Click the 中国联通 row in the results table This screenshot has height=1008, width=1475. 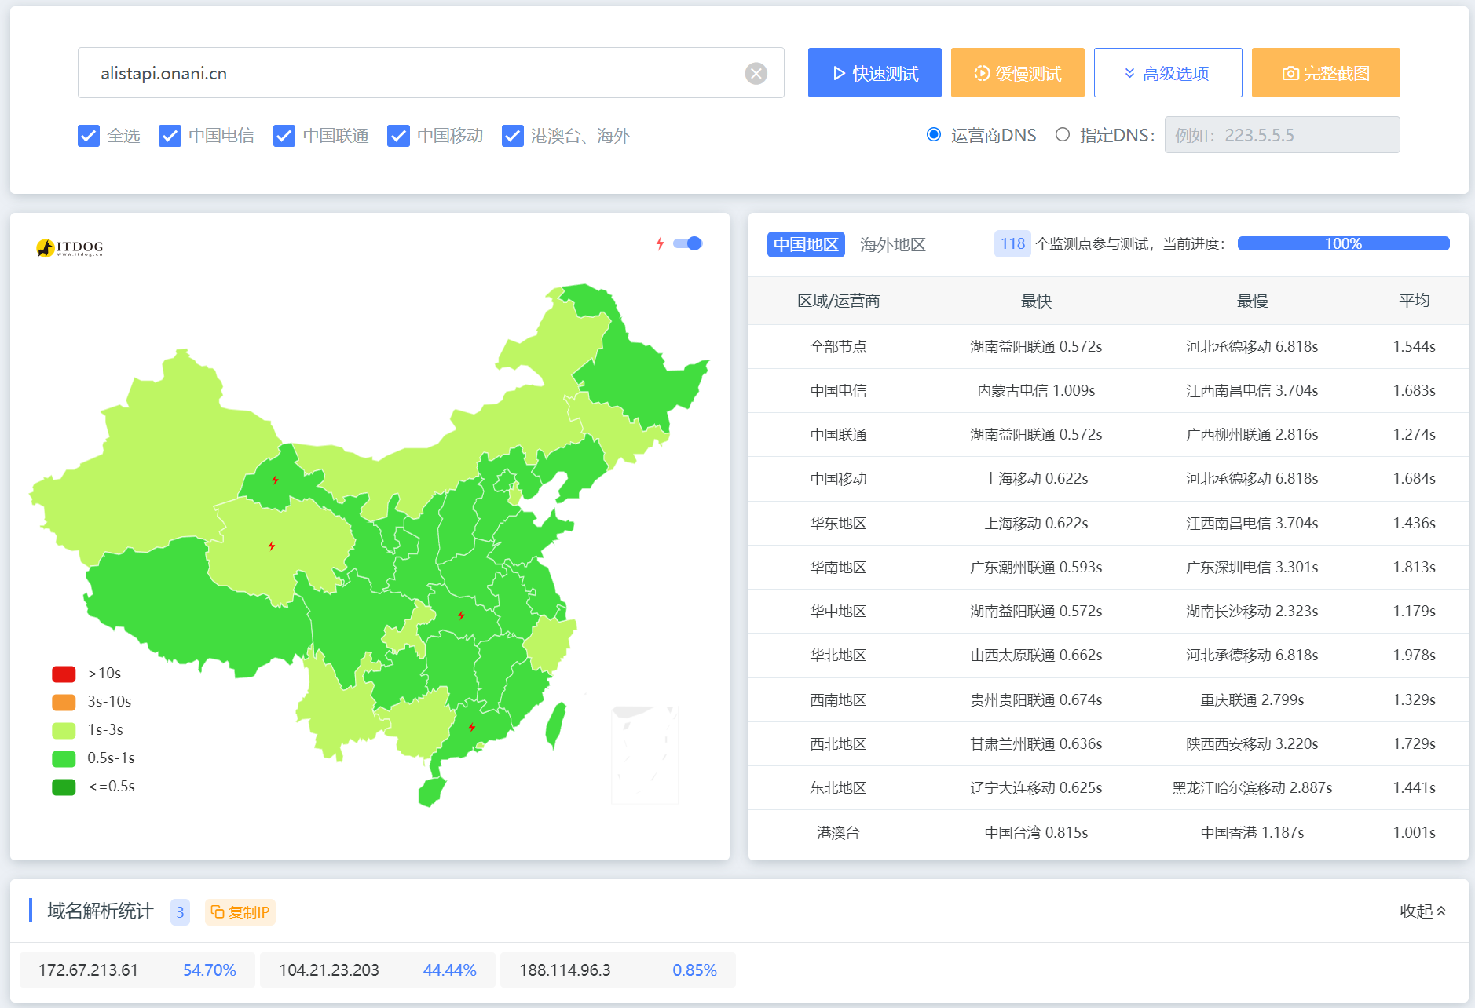pos(1108,434)
